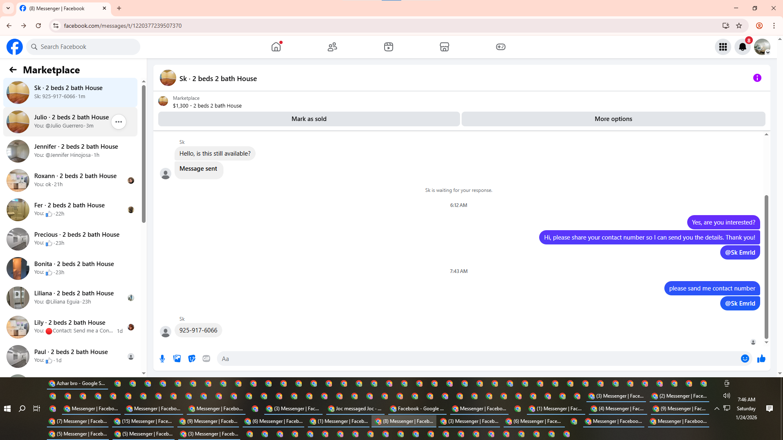
Task: Open the Facebook apps grid menu
Action: (x=723, y=47)
